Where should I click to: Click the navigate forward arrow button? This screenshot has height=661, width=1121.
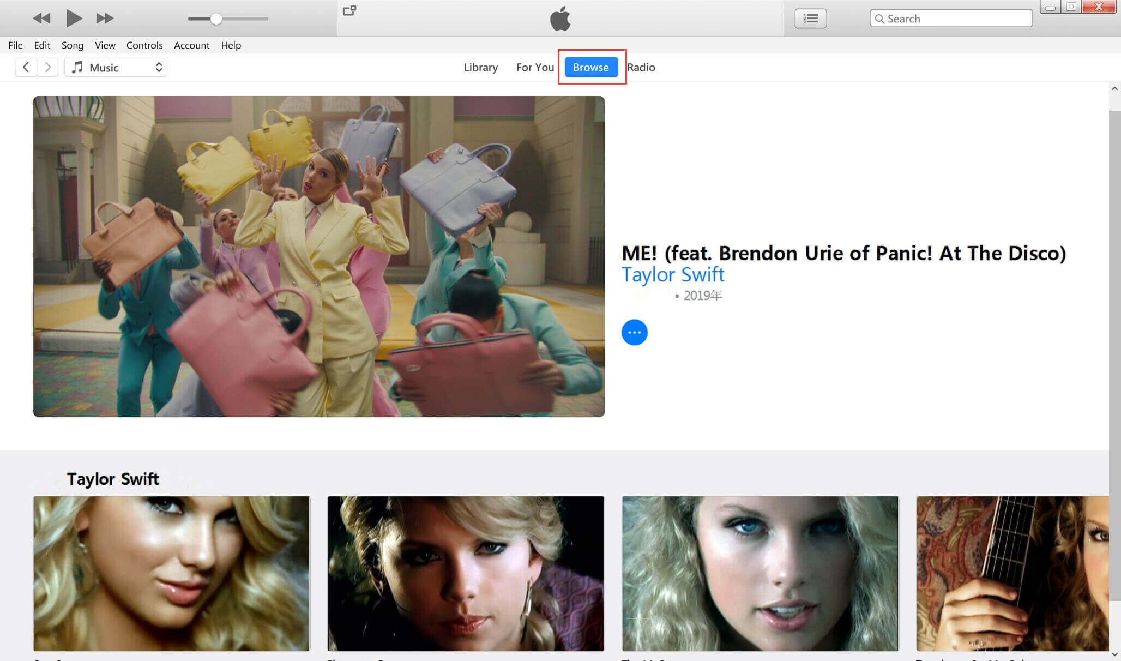click(x=47, y=67)
